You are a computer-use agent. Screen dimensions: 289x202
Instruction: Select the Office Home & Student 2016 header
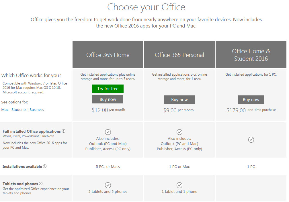click(251, 55)
